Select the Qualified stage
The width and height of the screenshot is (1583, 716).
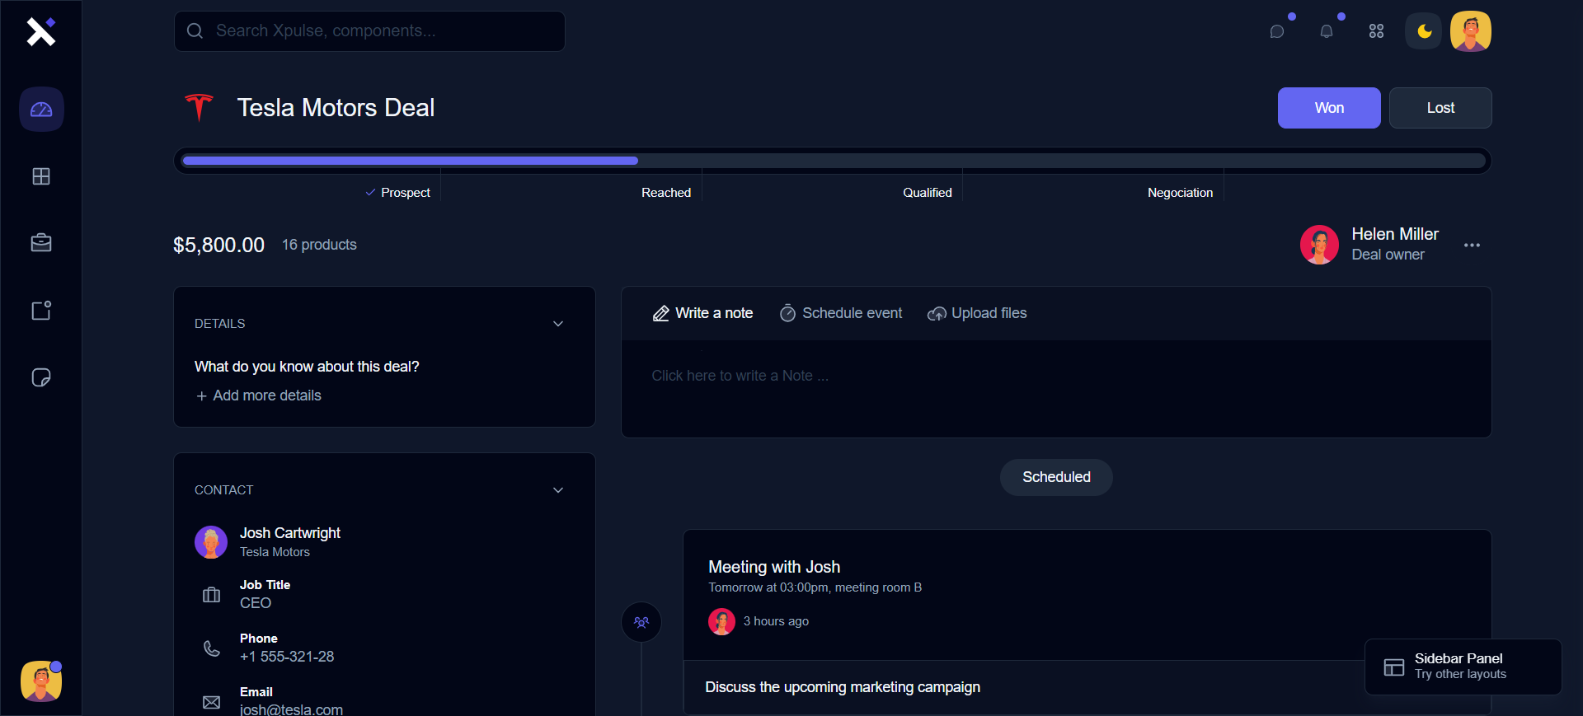(x=928, y=193)
